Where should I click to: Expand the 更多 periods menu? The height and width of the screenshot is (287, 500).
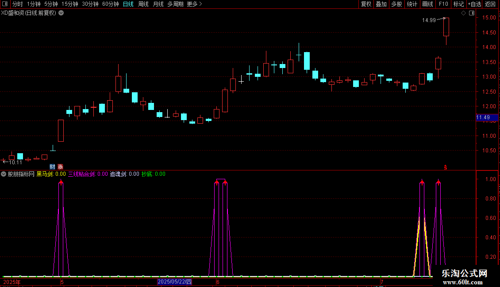coord(195,4)
